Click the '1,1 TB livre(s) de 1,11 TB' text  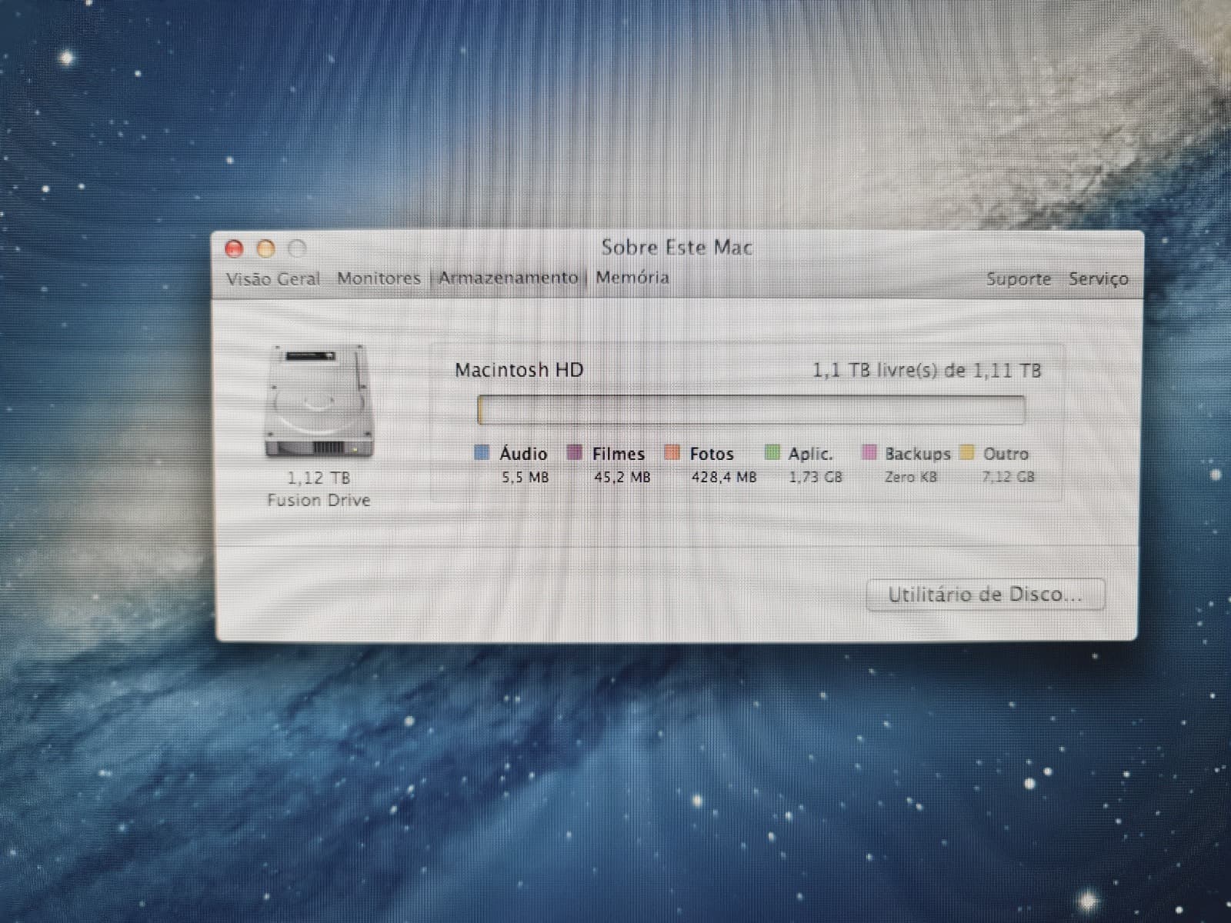pyautogui.click(x=927, y=371)
